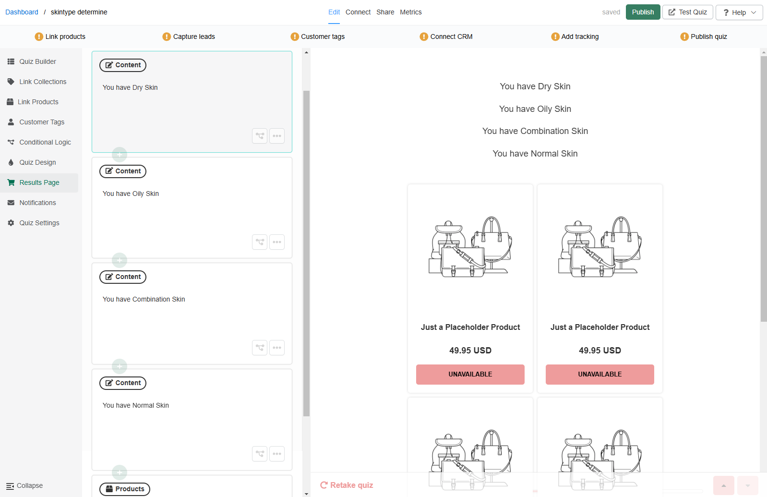Click the Link Collections tag icon
The height and width of the screenshot is (497, 767).
11,82
